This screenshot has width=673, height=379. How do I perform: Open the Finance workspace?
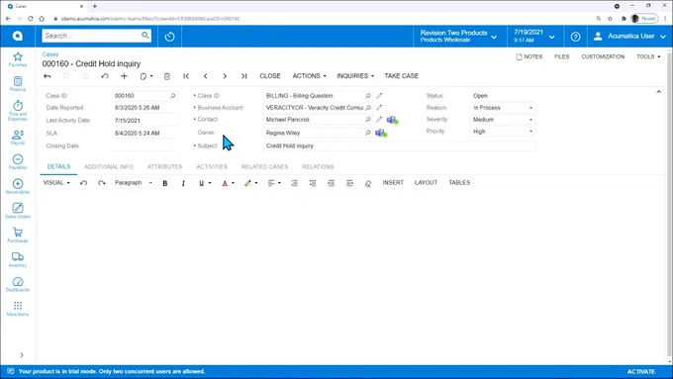click(x=18, y=84)
